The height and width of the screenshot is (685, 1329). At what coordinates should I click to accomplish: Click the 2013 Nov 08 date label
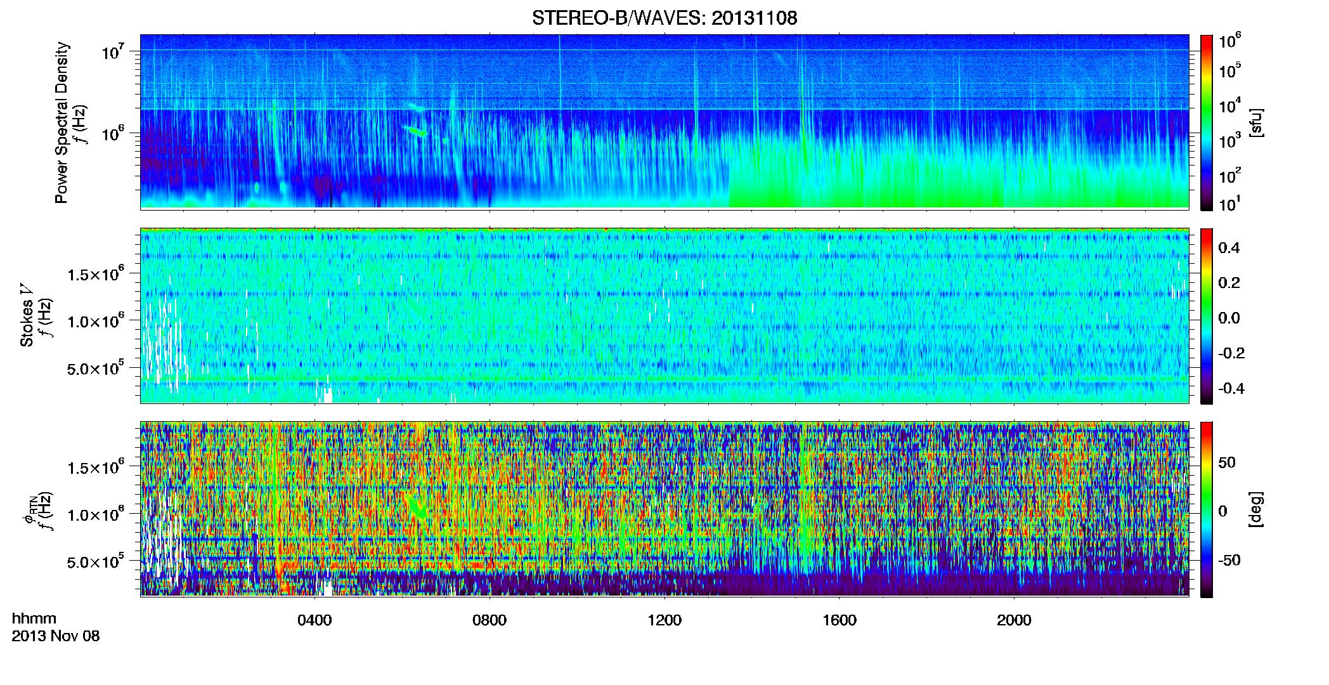point(56,636)
